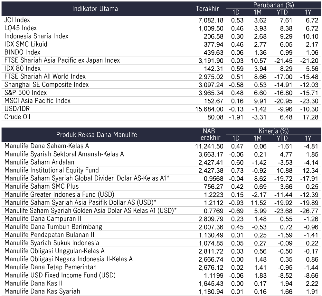
Task: Click 'FTSE Shariah All World Index'
Action: tap(45, 76)
